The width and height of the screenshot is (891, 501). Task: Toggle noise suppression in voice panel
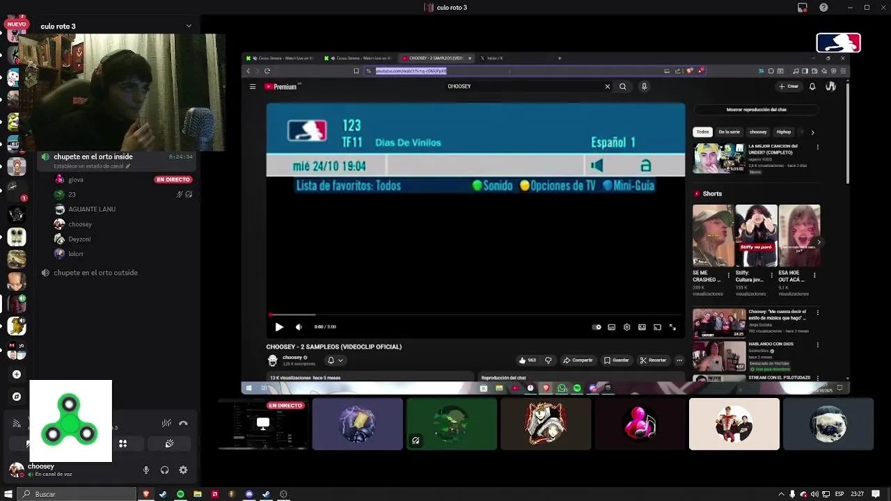(x=166, y=423)
